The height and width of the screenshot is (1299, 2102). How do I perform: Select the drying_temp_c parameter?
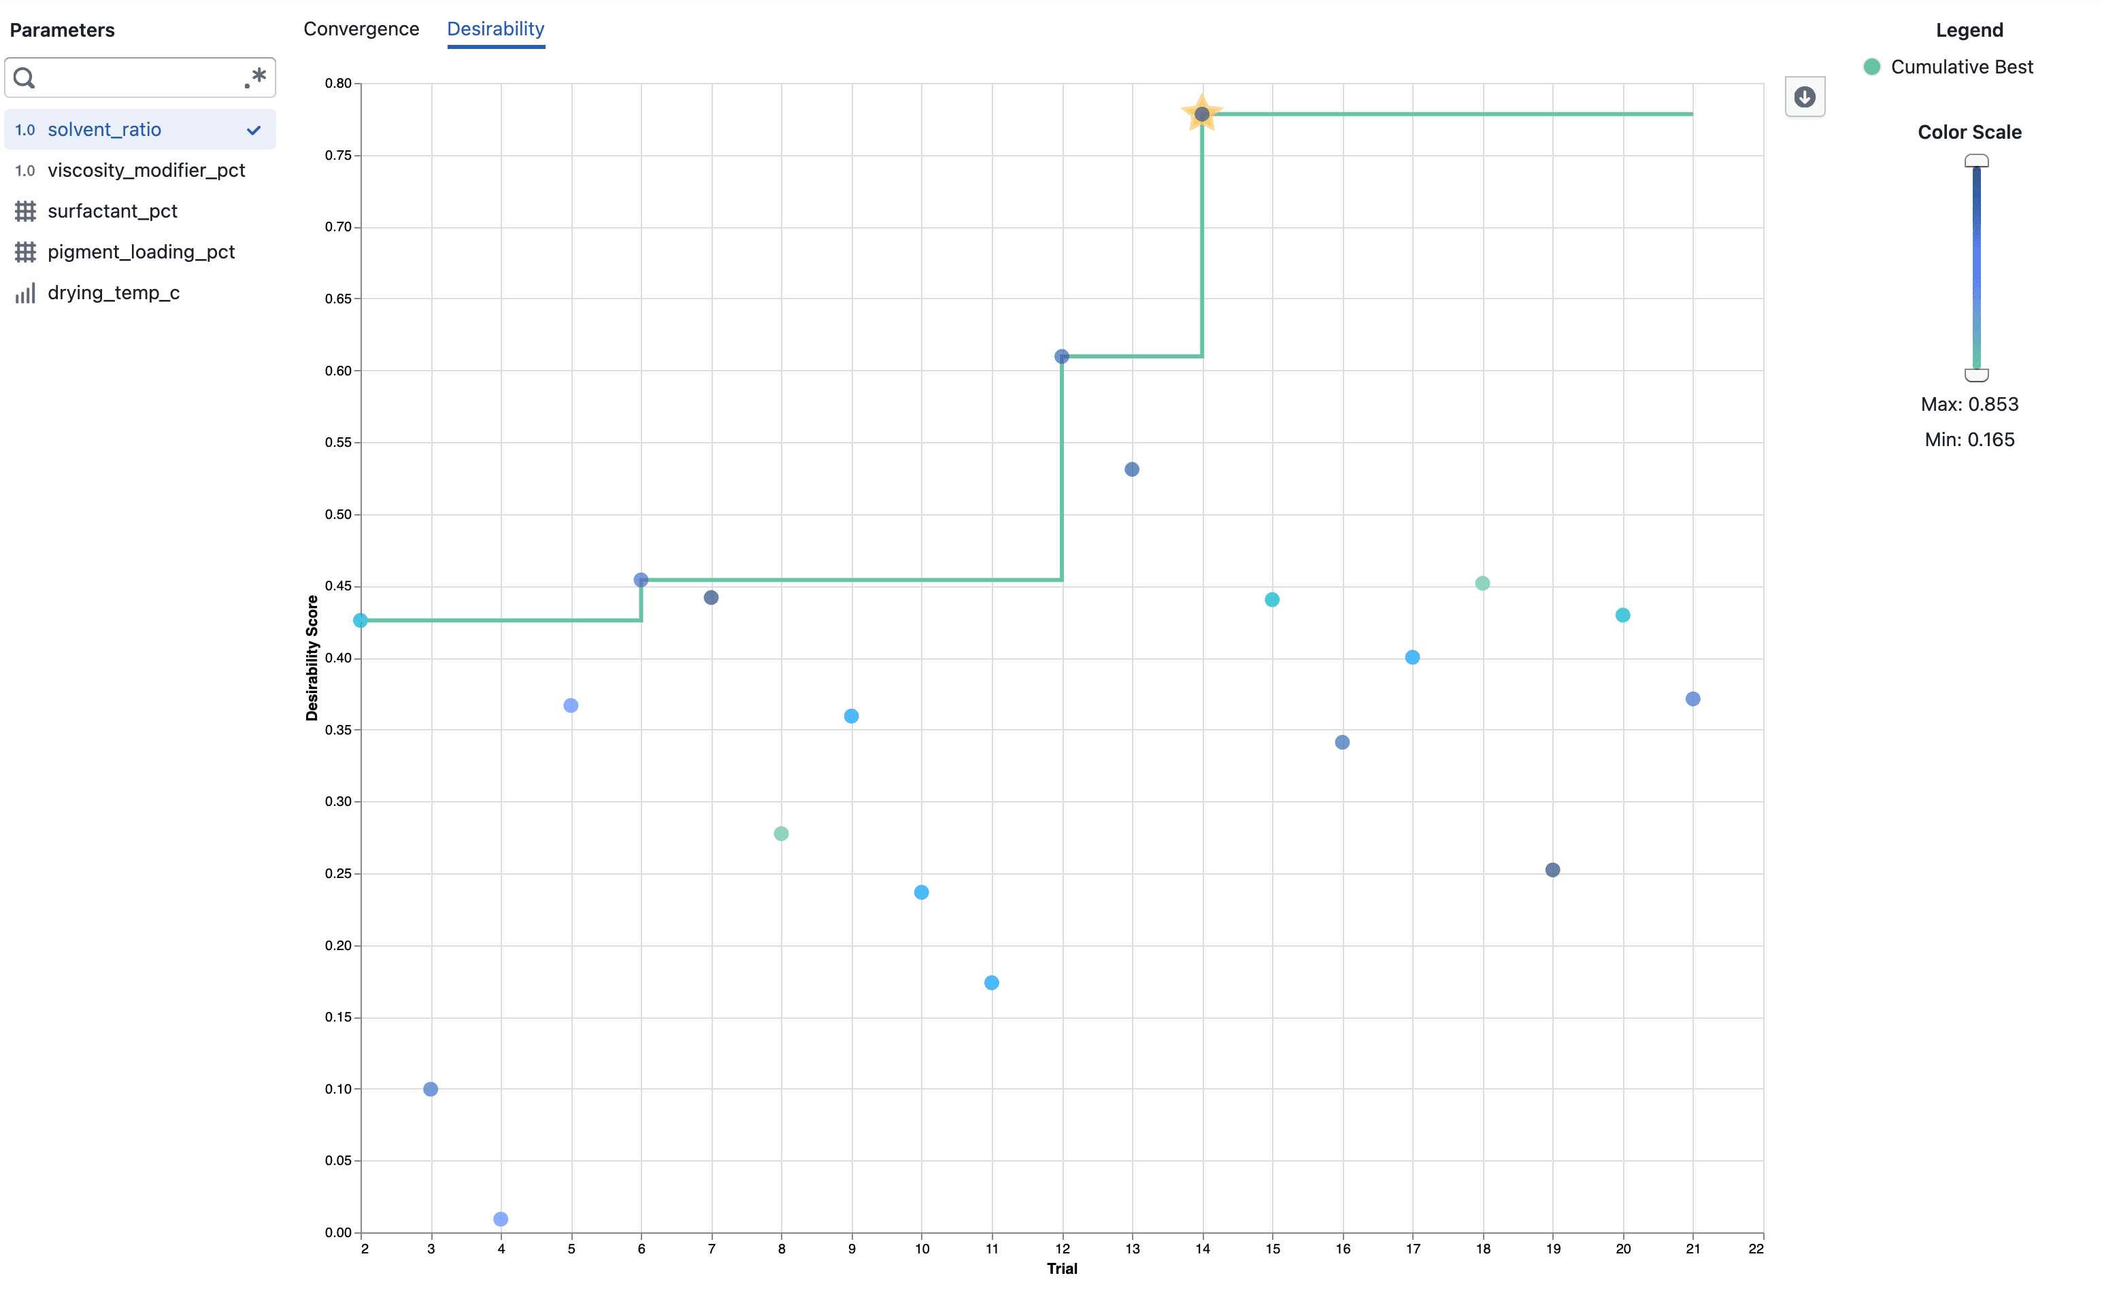click(140, 293)
